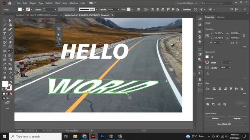Switch to the Untitled-1 document tab
This screenshot has width=250, height=140.
[37, 15]
